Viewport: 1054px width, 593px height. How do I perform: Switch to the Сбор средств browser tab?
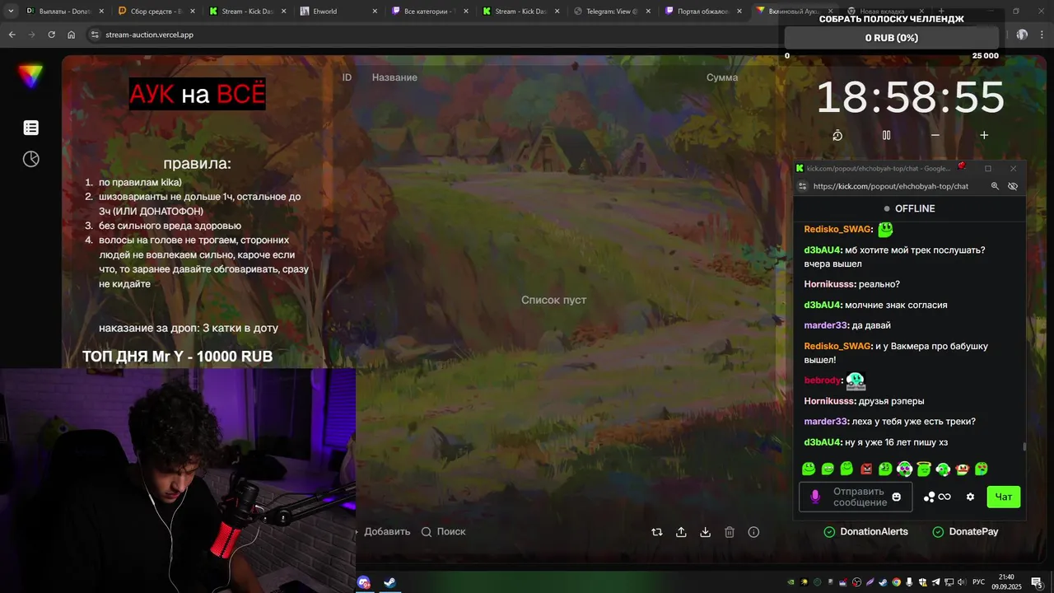156,12
